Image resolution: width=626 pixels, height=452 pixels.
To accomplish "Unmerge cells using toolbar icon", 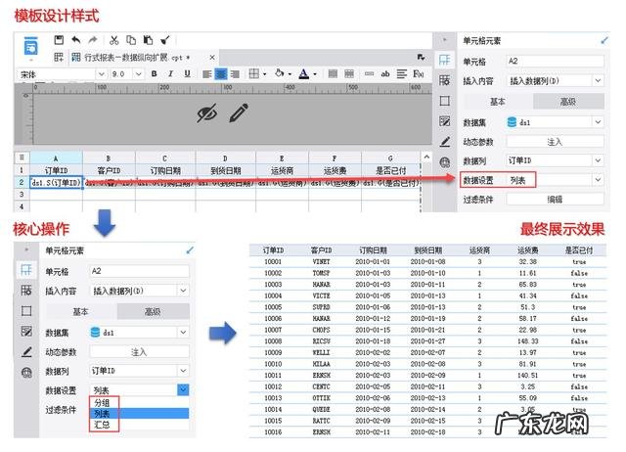I will tap(349, 73).
